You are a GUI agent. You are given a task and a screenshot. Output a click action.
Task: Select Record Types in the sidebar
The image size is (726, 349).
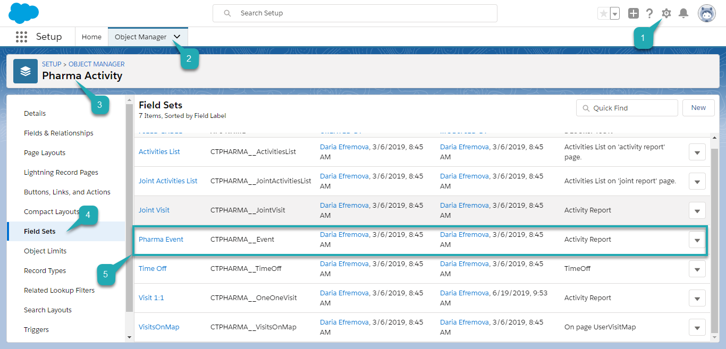[45, 270]
